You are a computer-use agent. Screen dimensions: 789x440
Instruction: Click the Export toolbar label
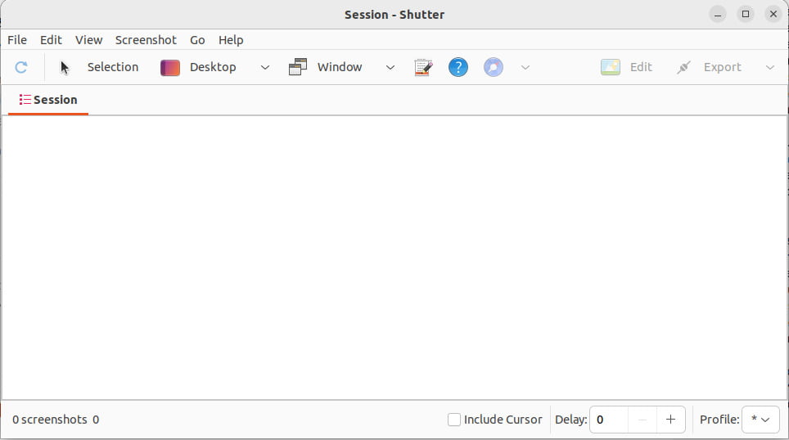pyautogui.click(x=722, y=67)
